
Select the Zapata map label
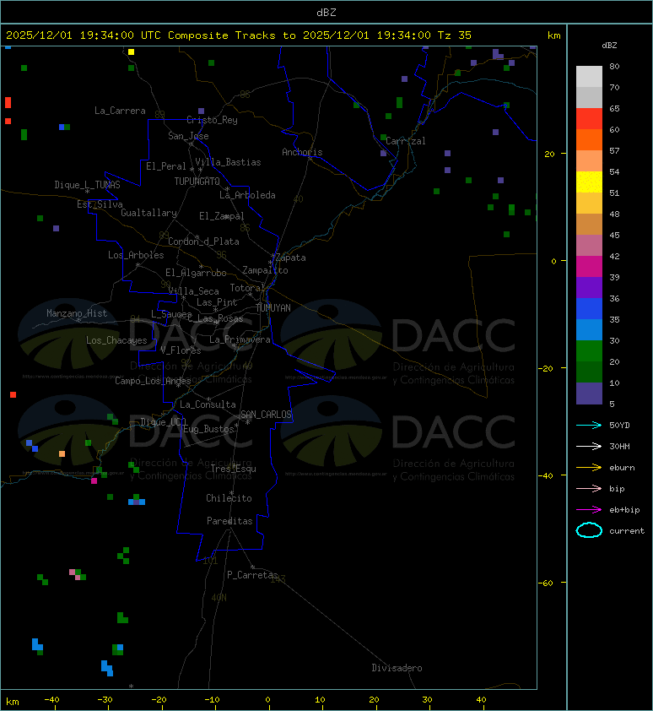coord(291,258)
